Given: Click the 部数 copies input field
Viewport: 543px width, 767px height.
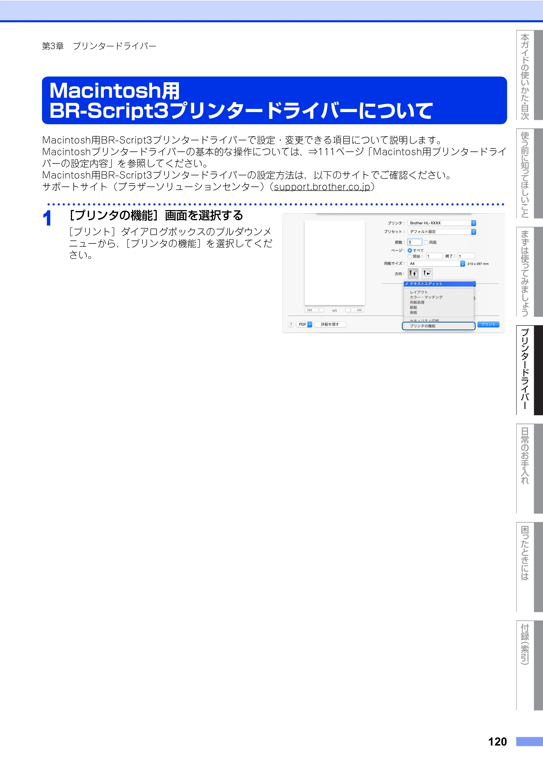Looking at the screenshot, I should (x=415, y=242).
